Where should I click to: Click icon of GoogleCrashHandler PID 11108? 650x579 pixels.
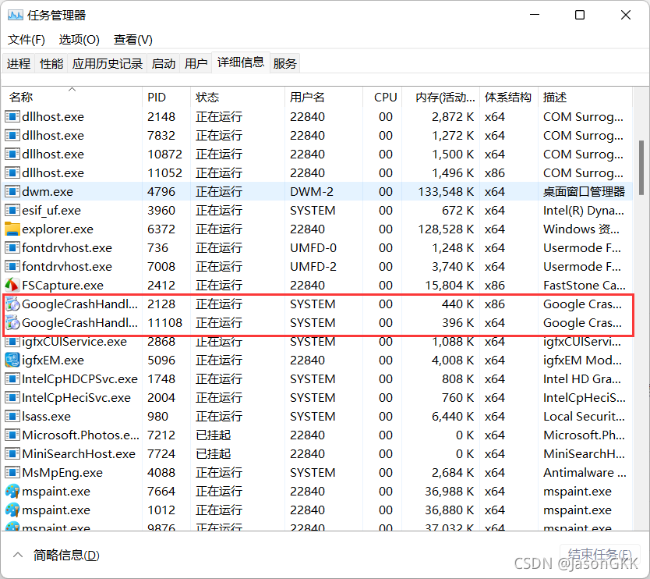(12, 322)
